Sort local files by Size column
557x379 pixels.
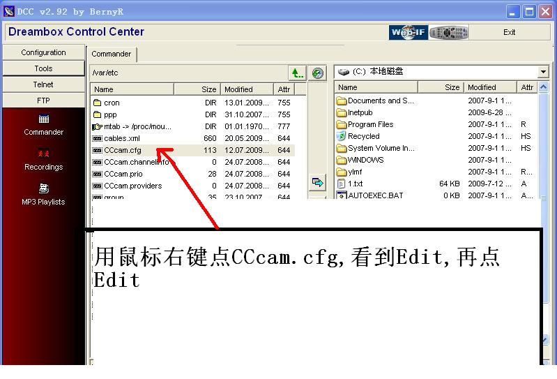click(x=441, y=87)
